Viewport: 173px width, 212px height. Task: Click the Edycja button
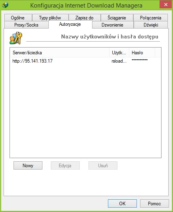point(65,166)
